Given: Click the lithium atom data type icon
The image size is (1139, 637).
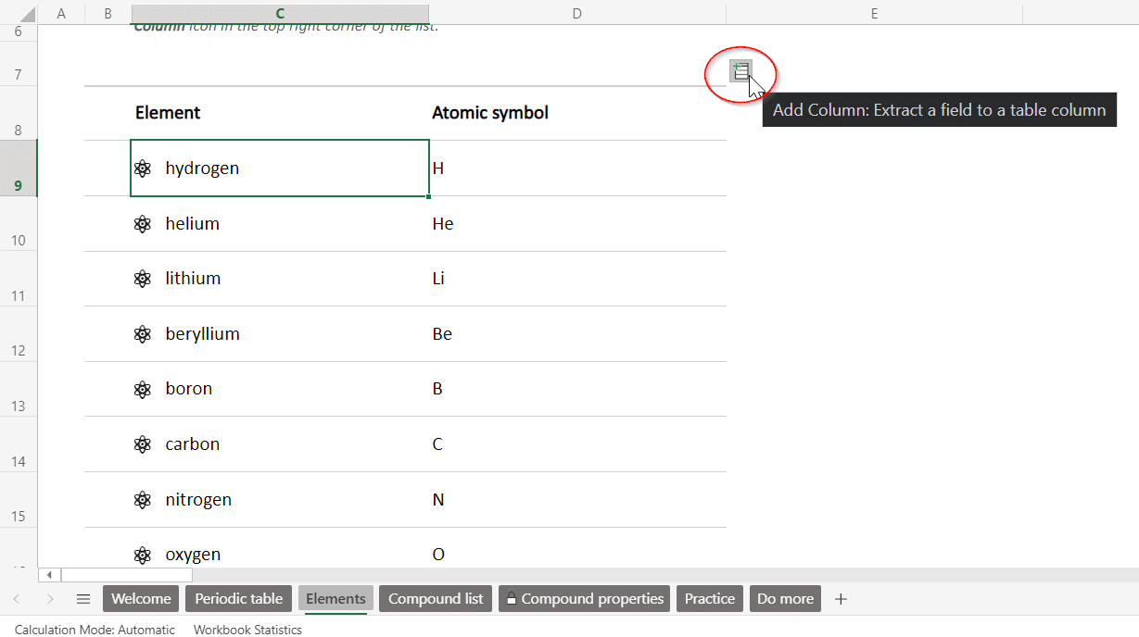Looking at the screenshot, I should [x=143, y=279].
